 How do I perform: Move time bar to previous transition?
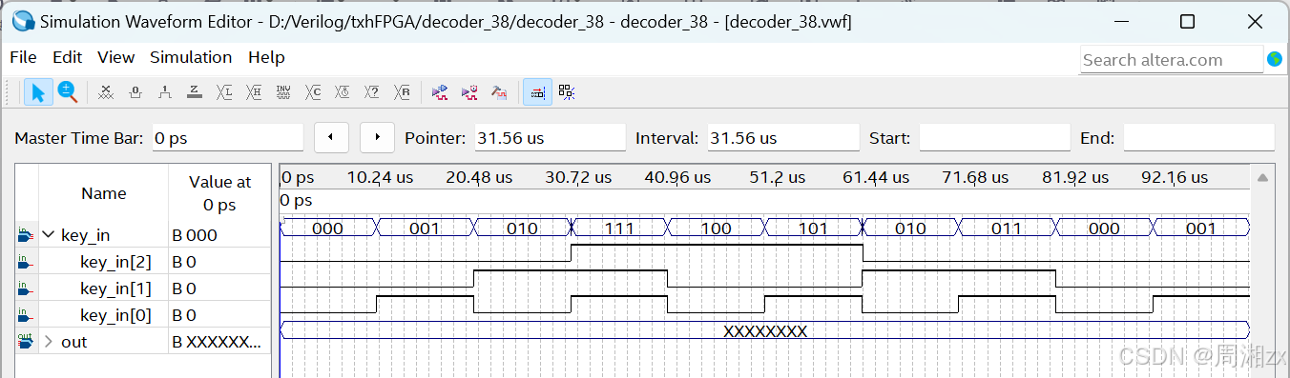tap(331, 138)
